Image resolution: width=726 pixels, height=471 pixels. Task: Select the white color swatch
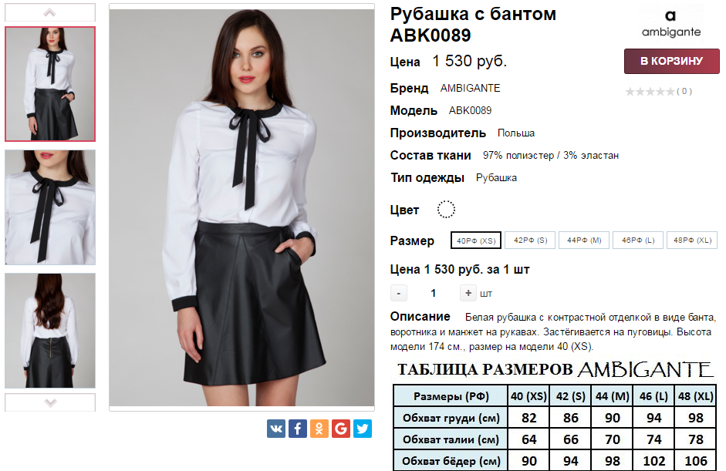coord(447,210)
